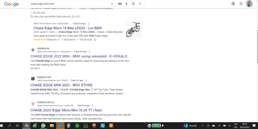Click the brgstore.com site favicon
Viewport: 258px width, 129px height.
click(33, 79)
